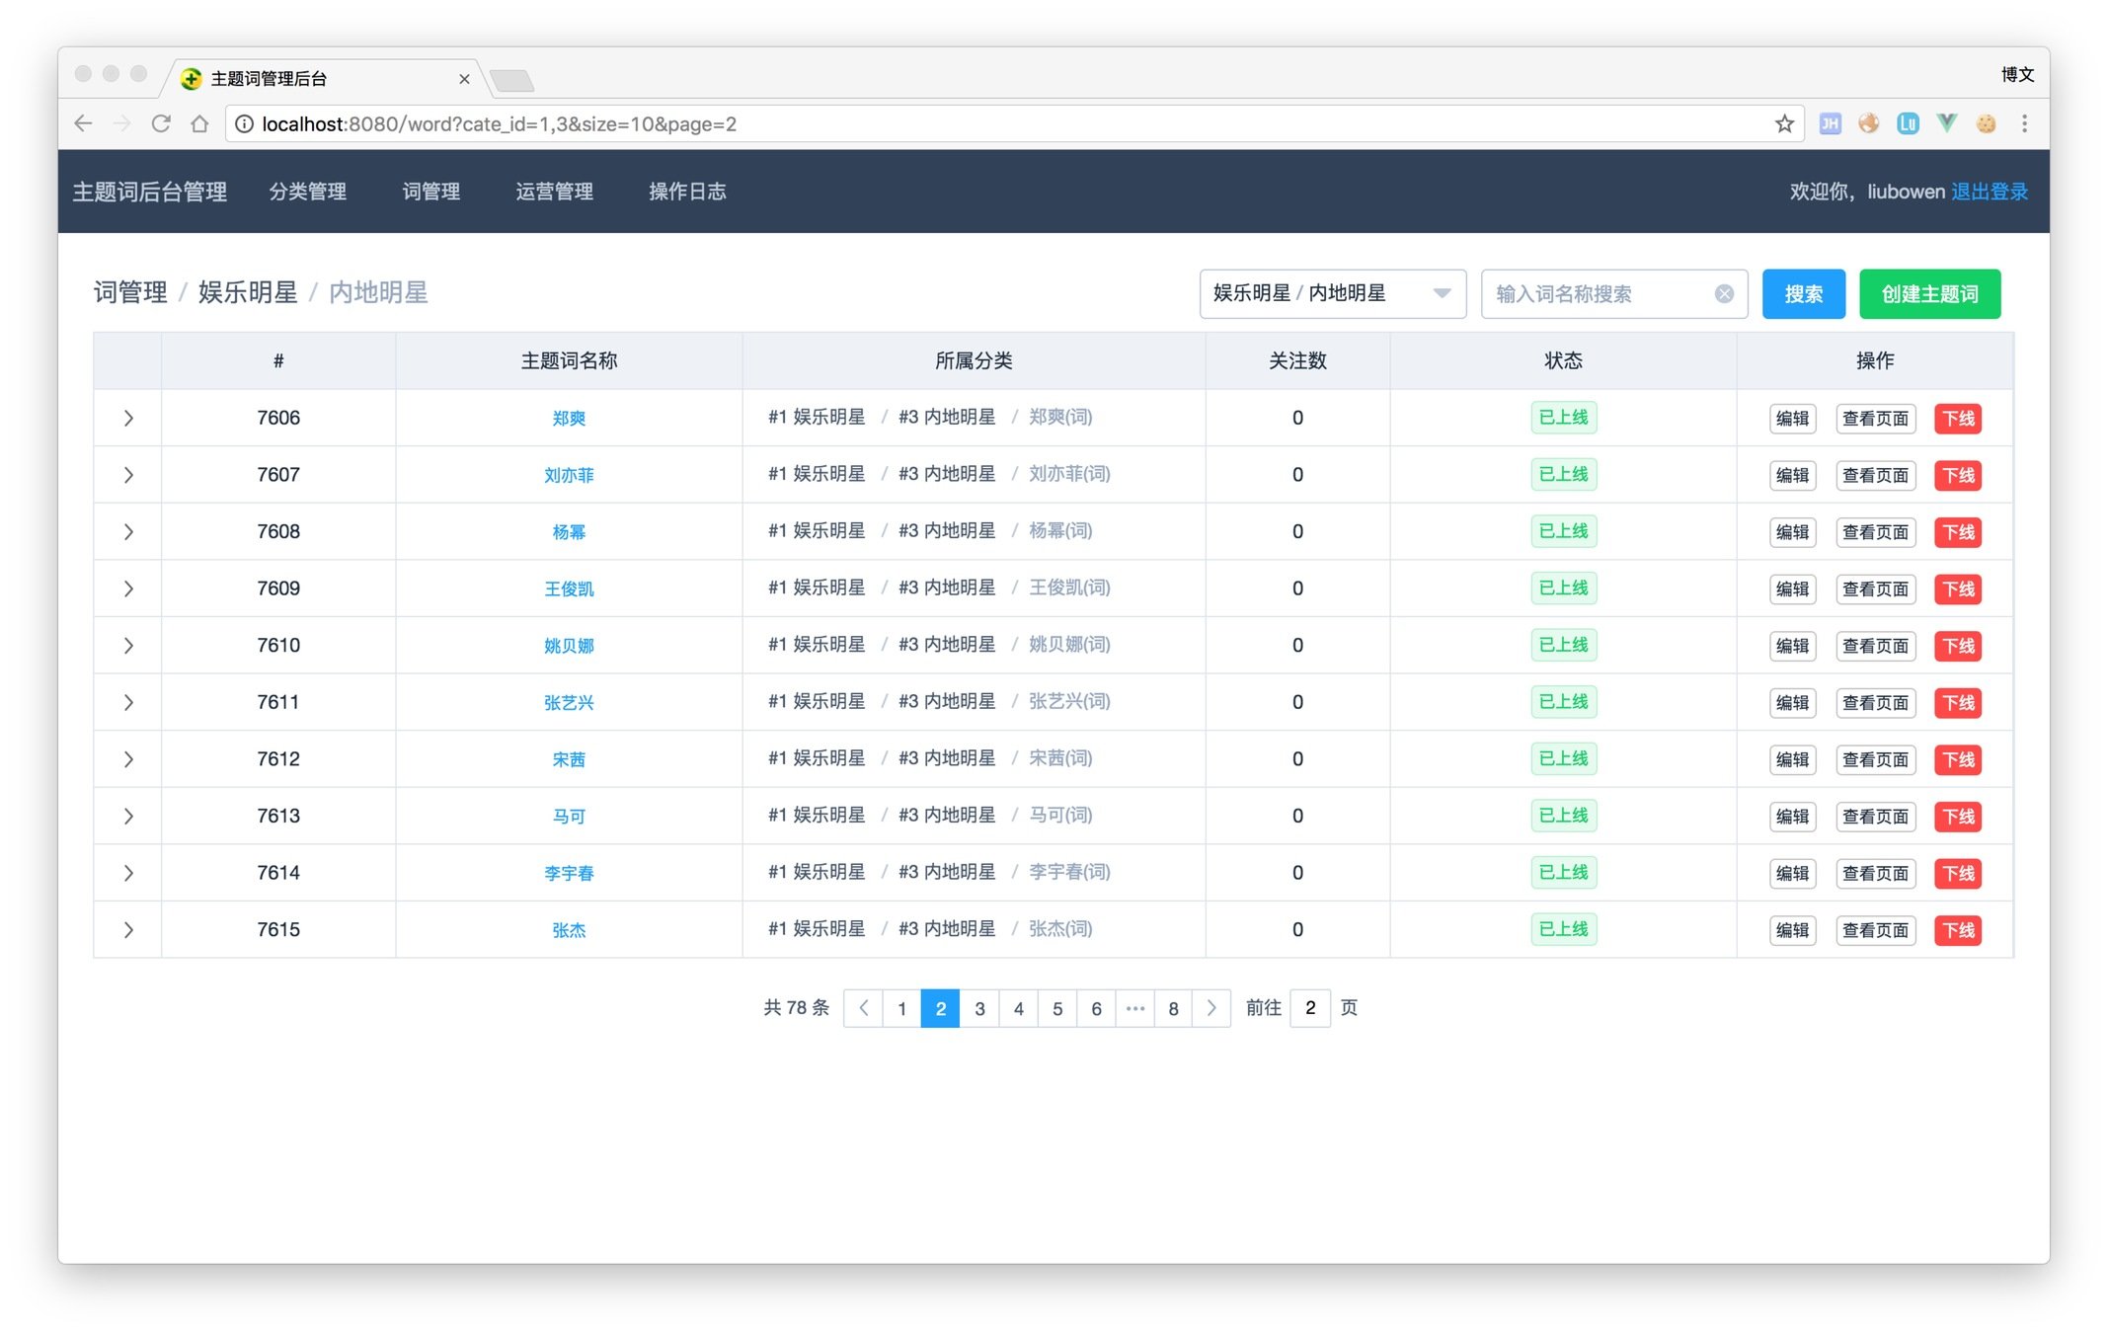Click the 退出登录 logout link
This screenshot has height=1333, width=2108.
pos(1989,192)
